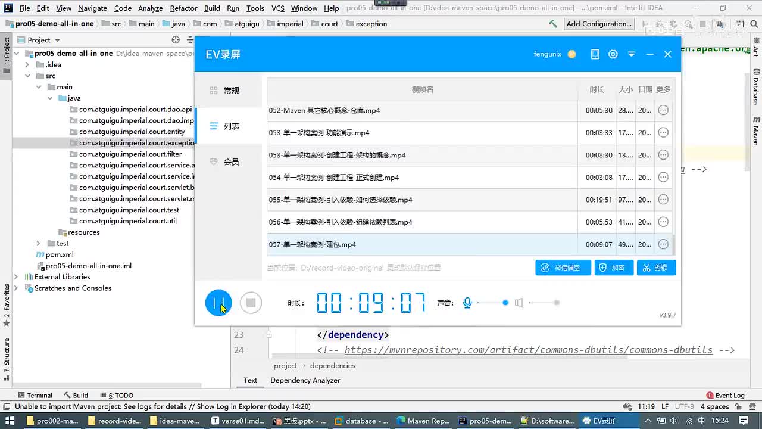Switch to 列表 tab in EV recorder
Image resolution: width=762 pixels, height=429 pixels.
(x=229, y=126)
